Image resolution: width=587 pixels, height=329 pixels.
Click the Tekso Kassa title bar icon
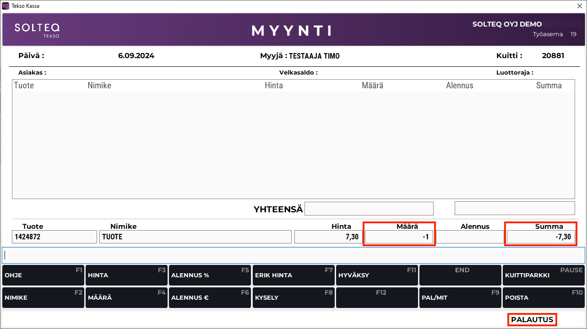(5, 5)
